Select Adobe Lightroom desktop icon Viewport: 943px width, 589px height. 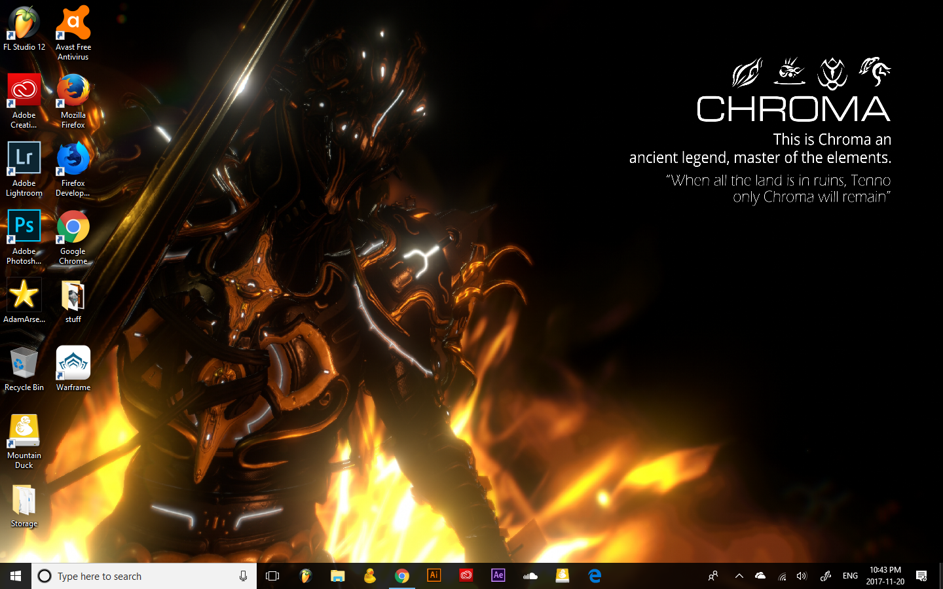coord(24,169)
